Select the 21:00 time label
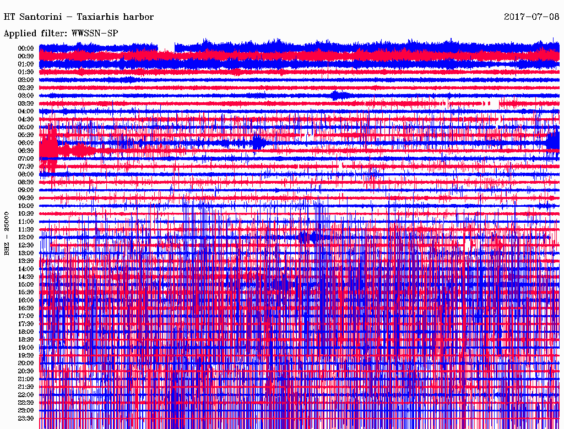 pyautogui.click(x=26, y=380)
